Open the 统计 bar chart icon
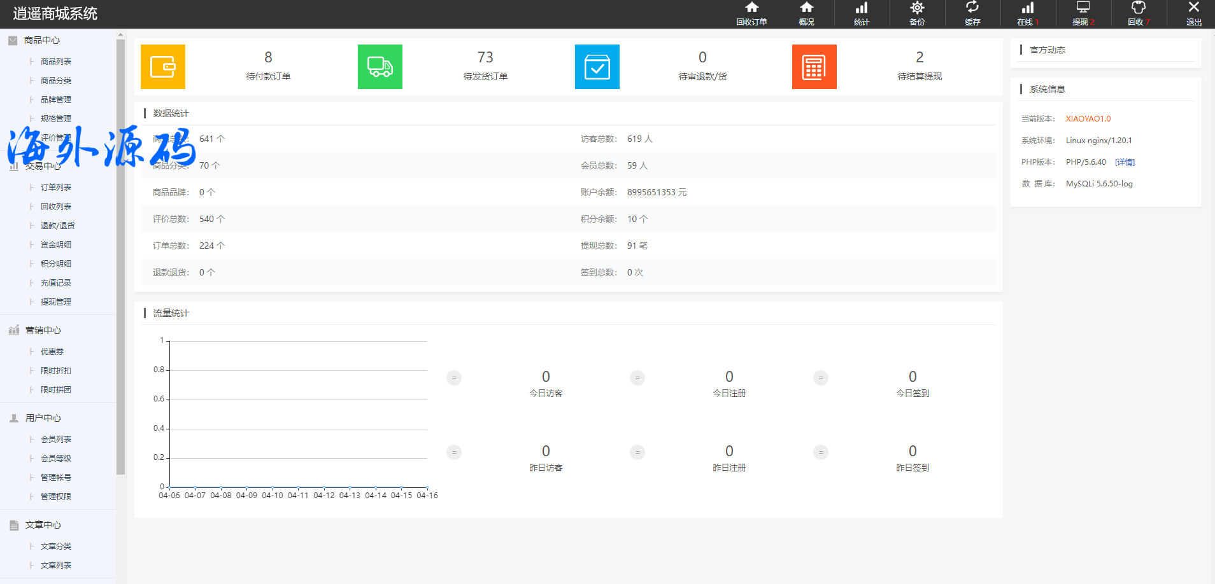 click(862, 8)
